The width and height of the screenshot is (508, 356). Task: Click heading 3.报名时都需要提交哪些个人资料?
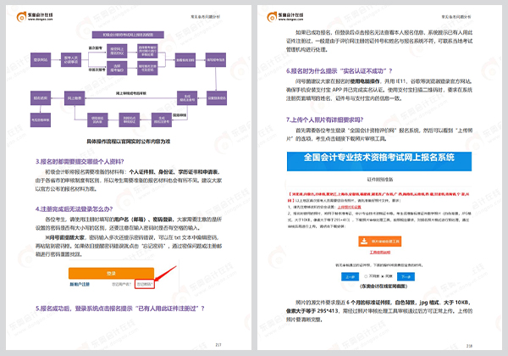[80, 161]
